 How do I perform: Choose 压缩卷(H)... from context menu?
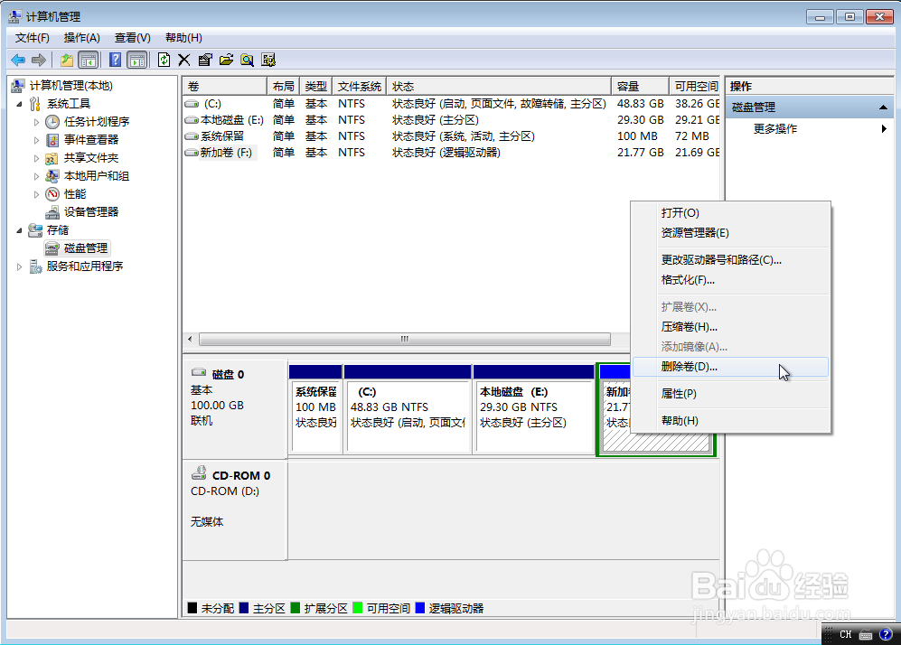pyautogui.click(x=730, y=327)
